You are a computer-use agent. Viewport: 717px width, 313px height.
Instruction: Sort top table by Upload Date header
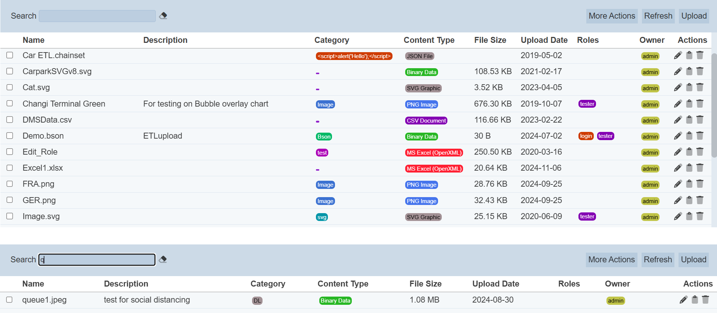pos(544,40)
